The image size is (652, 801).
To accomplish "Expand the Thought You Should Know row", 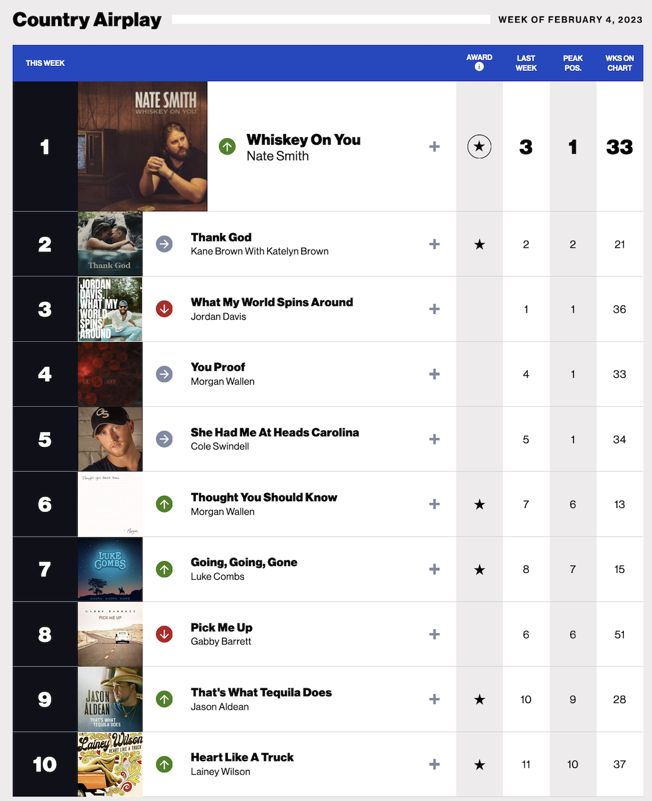I will (434, 504).
